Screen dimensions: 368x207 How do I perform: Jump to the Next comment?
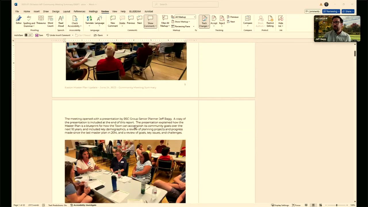click(139, 21)
